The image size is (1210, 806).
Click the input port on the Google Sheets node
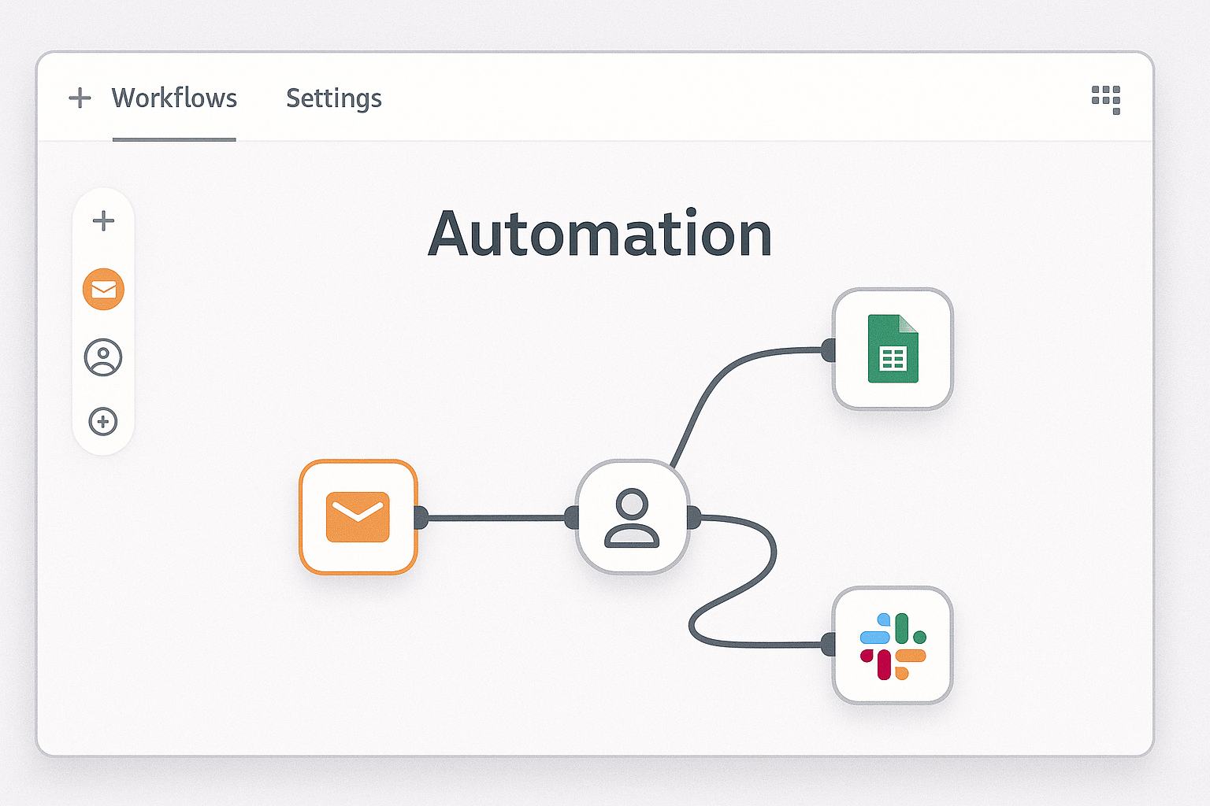[830, 349]
